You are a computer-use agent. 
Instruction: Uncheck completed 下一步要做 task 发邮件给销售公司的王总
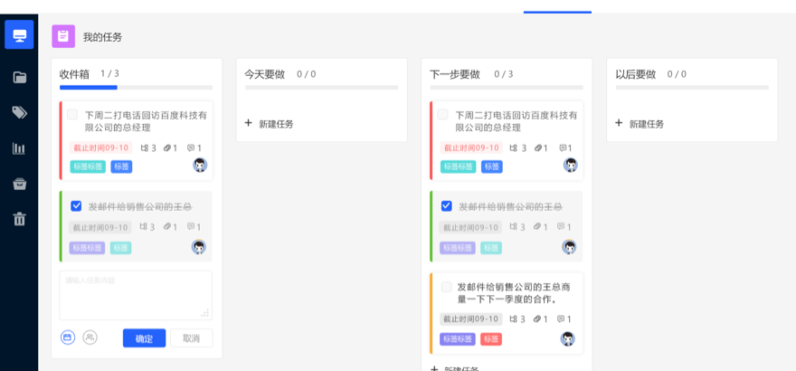click(x=446, y=206)
